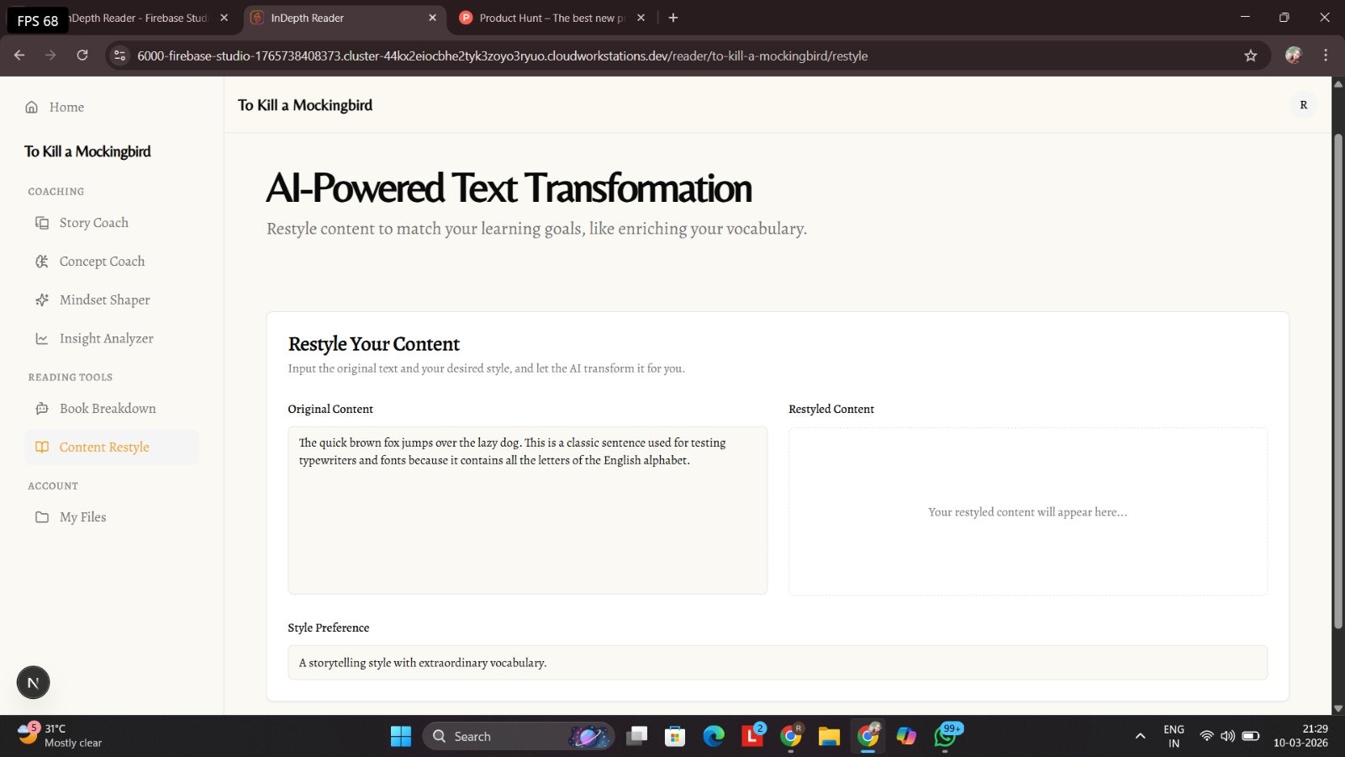Image resolution: width=1345 pixels, height=757 pixels.
Task: Click the N badge in bottom-left corner
Action: 33,682
